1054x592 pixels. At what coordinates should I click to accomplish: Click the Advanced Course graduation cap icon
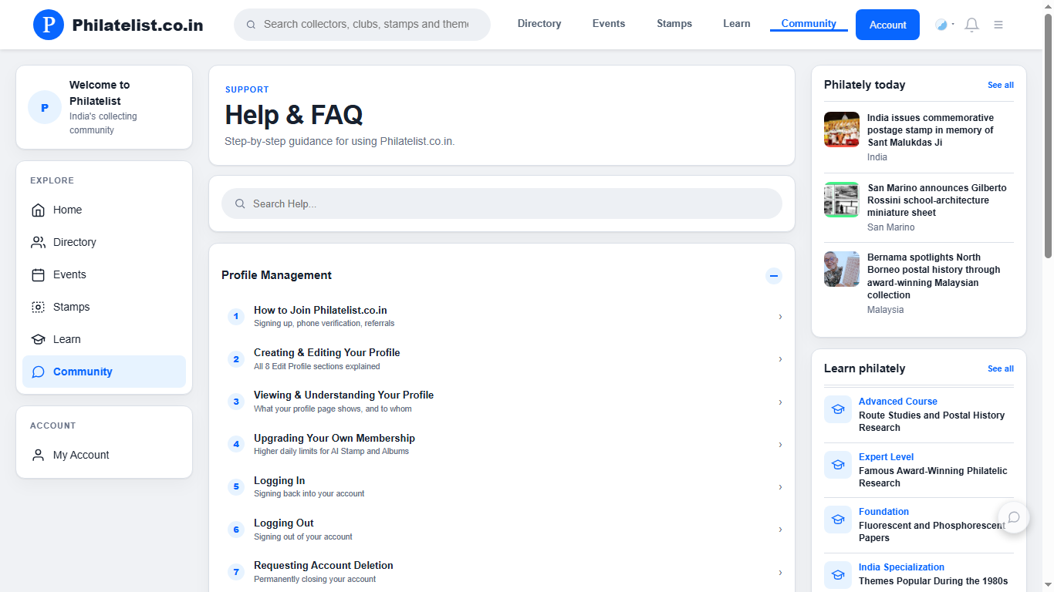click(x=838, y=409)
